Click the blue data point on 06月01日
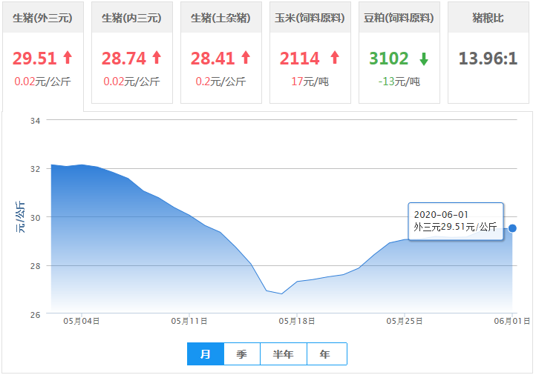 (x=512, y=228)
